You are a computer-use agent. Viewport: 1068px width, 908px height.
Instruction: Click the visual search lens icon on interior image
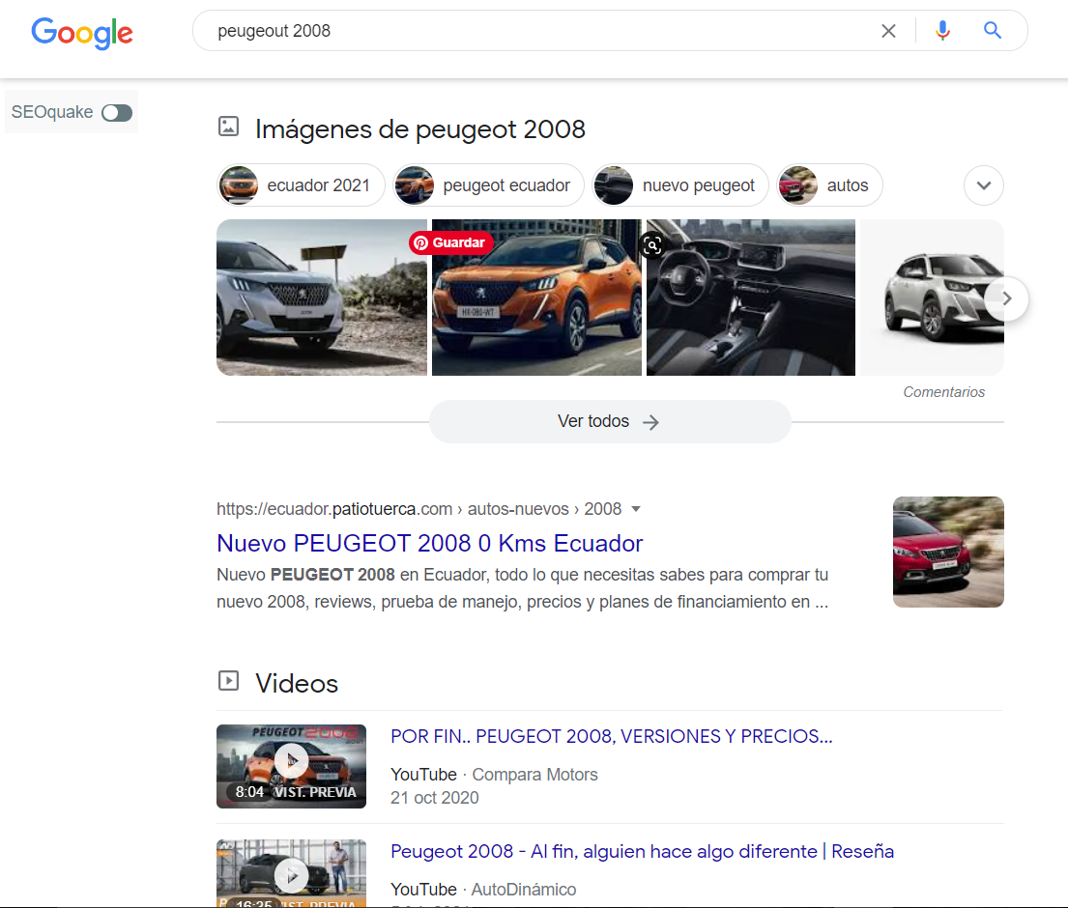652,245
